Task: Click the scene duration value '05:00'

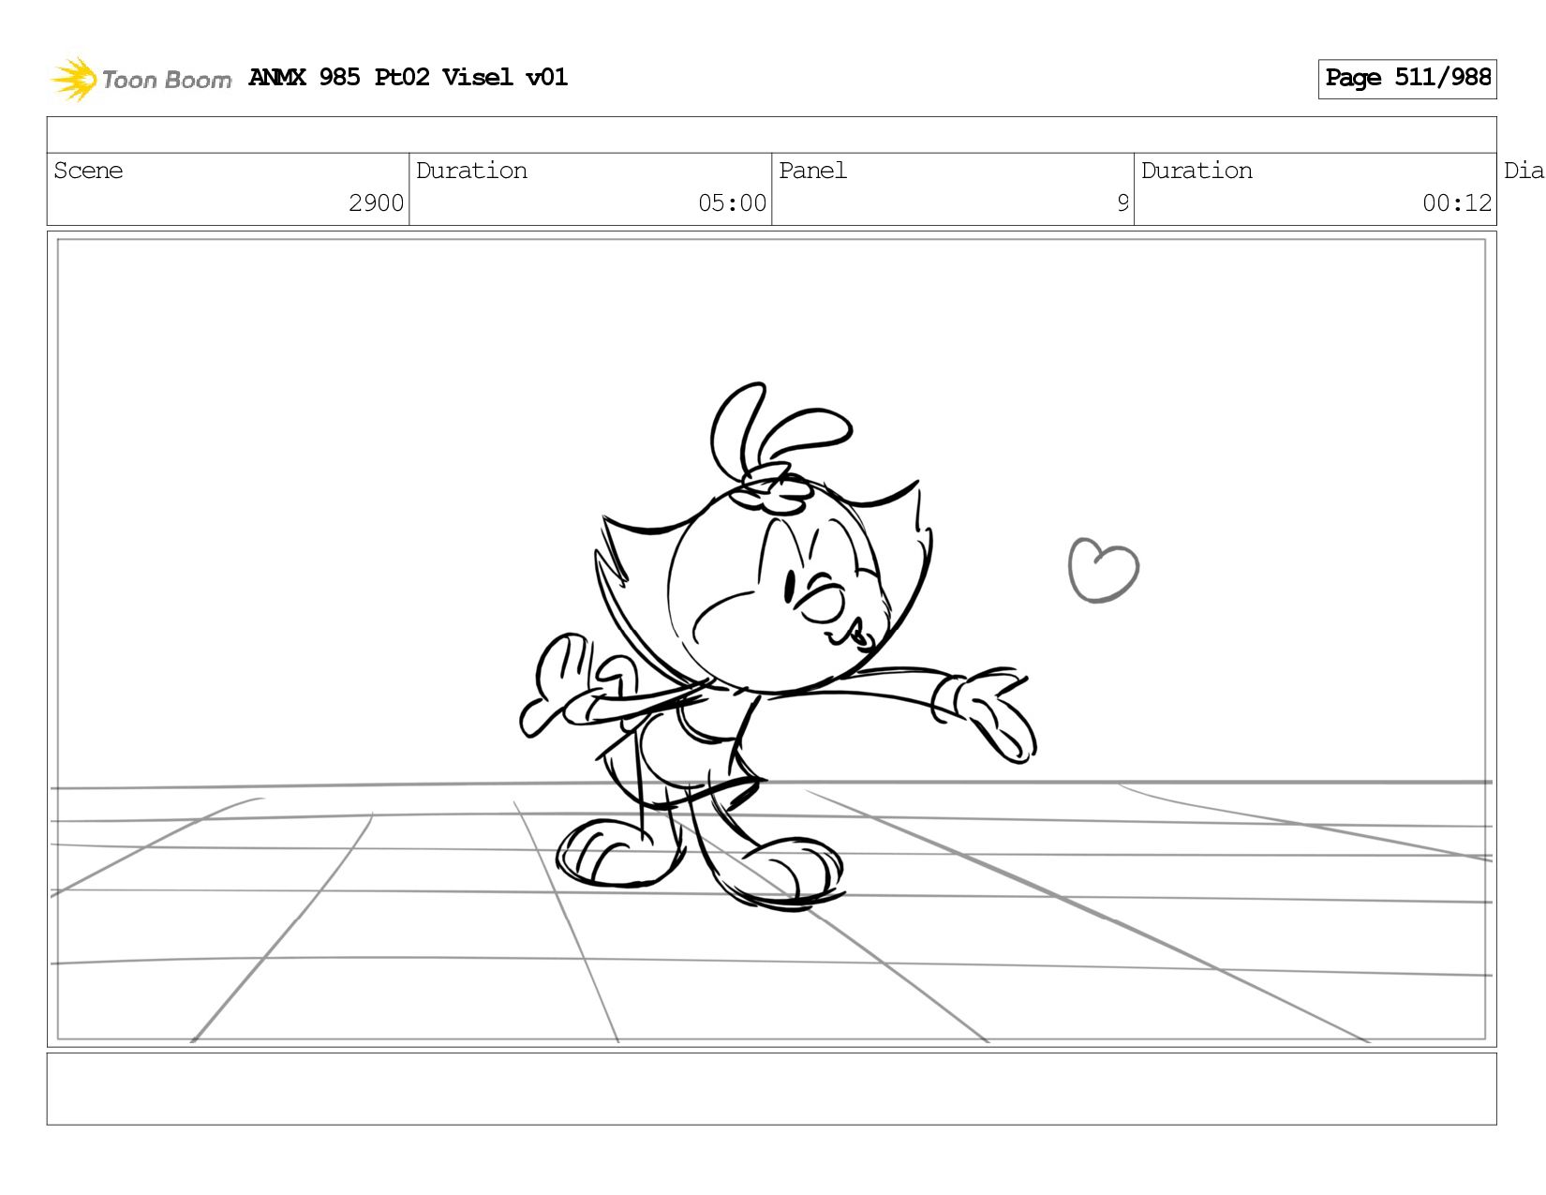Action: point(732,203)
